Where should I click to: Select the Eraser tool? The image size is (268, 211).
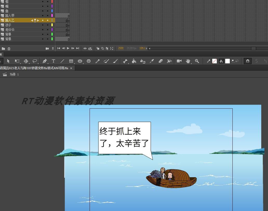click(x=160, y=61)
